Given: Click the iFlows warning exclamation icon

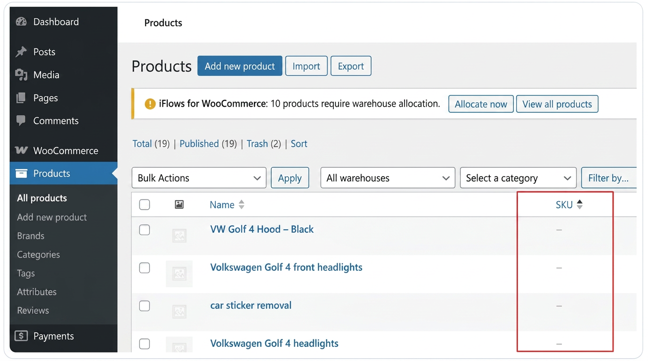Looking at the screenshot, I should 150,104.
